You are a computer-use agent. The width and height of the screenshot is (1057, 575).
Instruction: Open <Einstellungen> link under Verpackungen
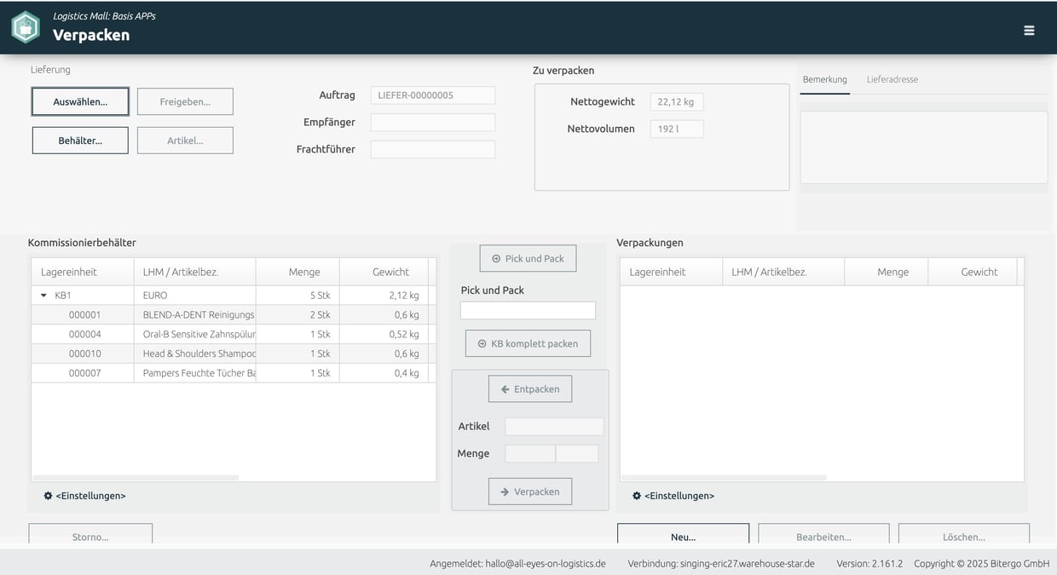coord(679,496)
